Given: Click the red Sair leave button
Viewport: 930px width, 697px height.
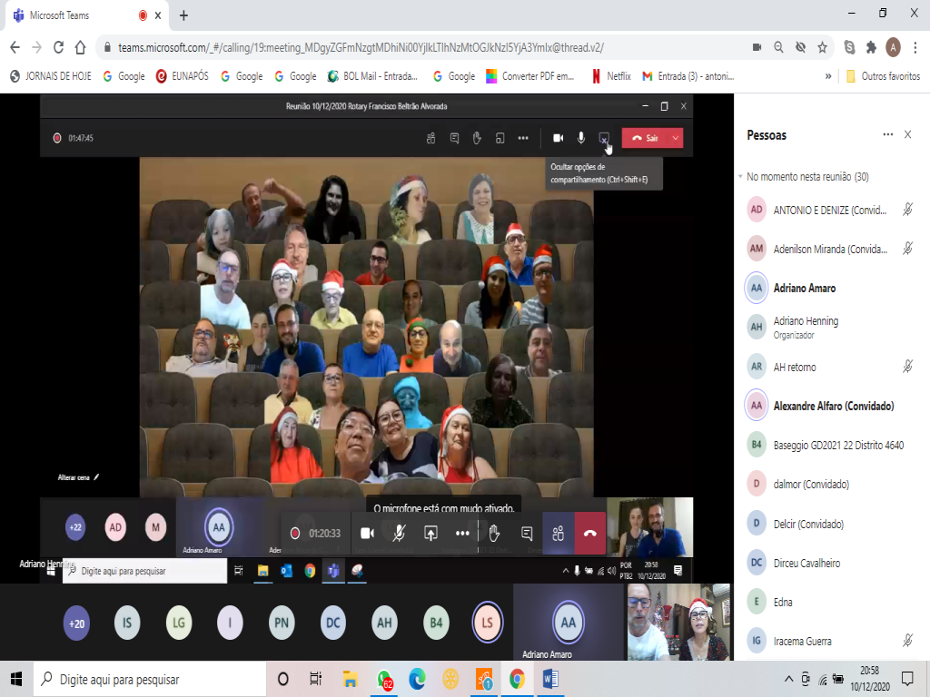Looking at the screenshot, I should click(x=644, y=138).
